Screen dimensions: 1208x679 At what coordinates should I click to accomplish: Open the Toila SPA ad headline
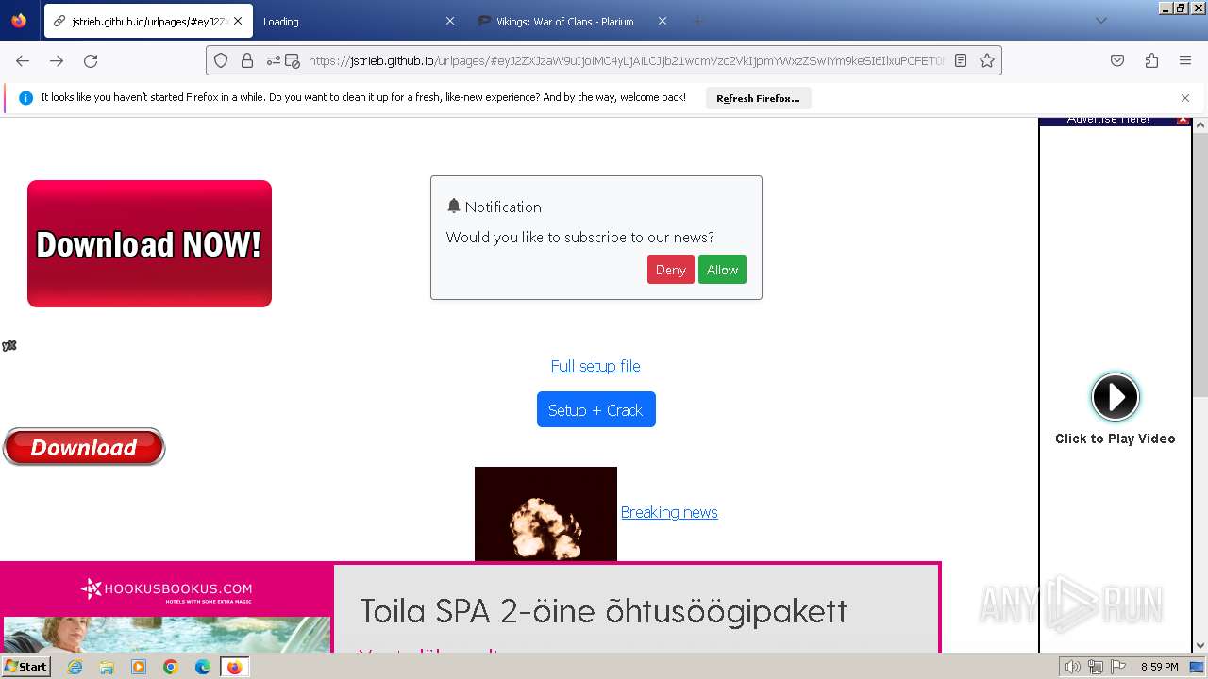tap(603, 610)
